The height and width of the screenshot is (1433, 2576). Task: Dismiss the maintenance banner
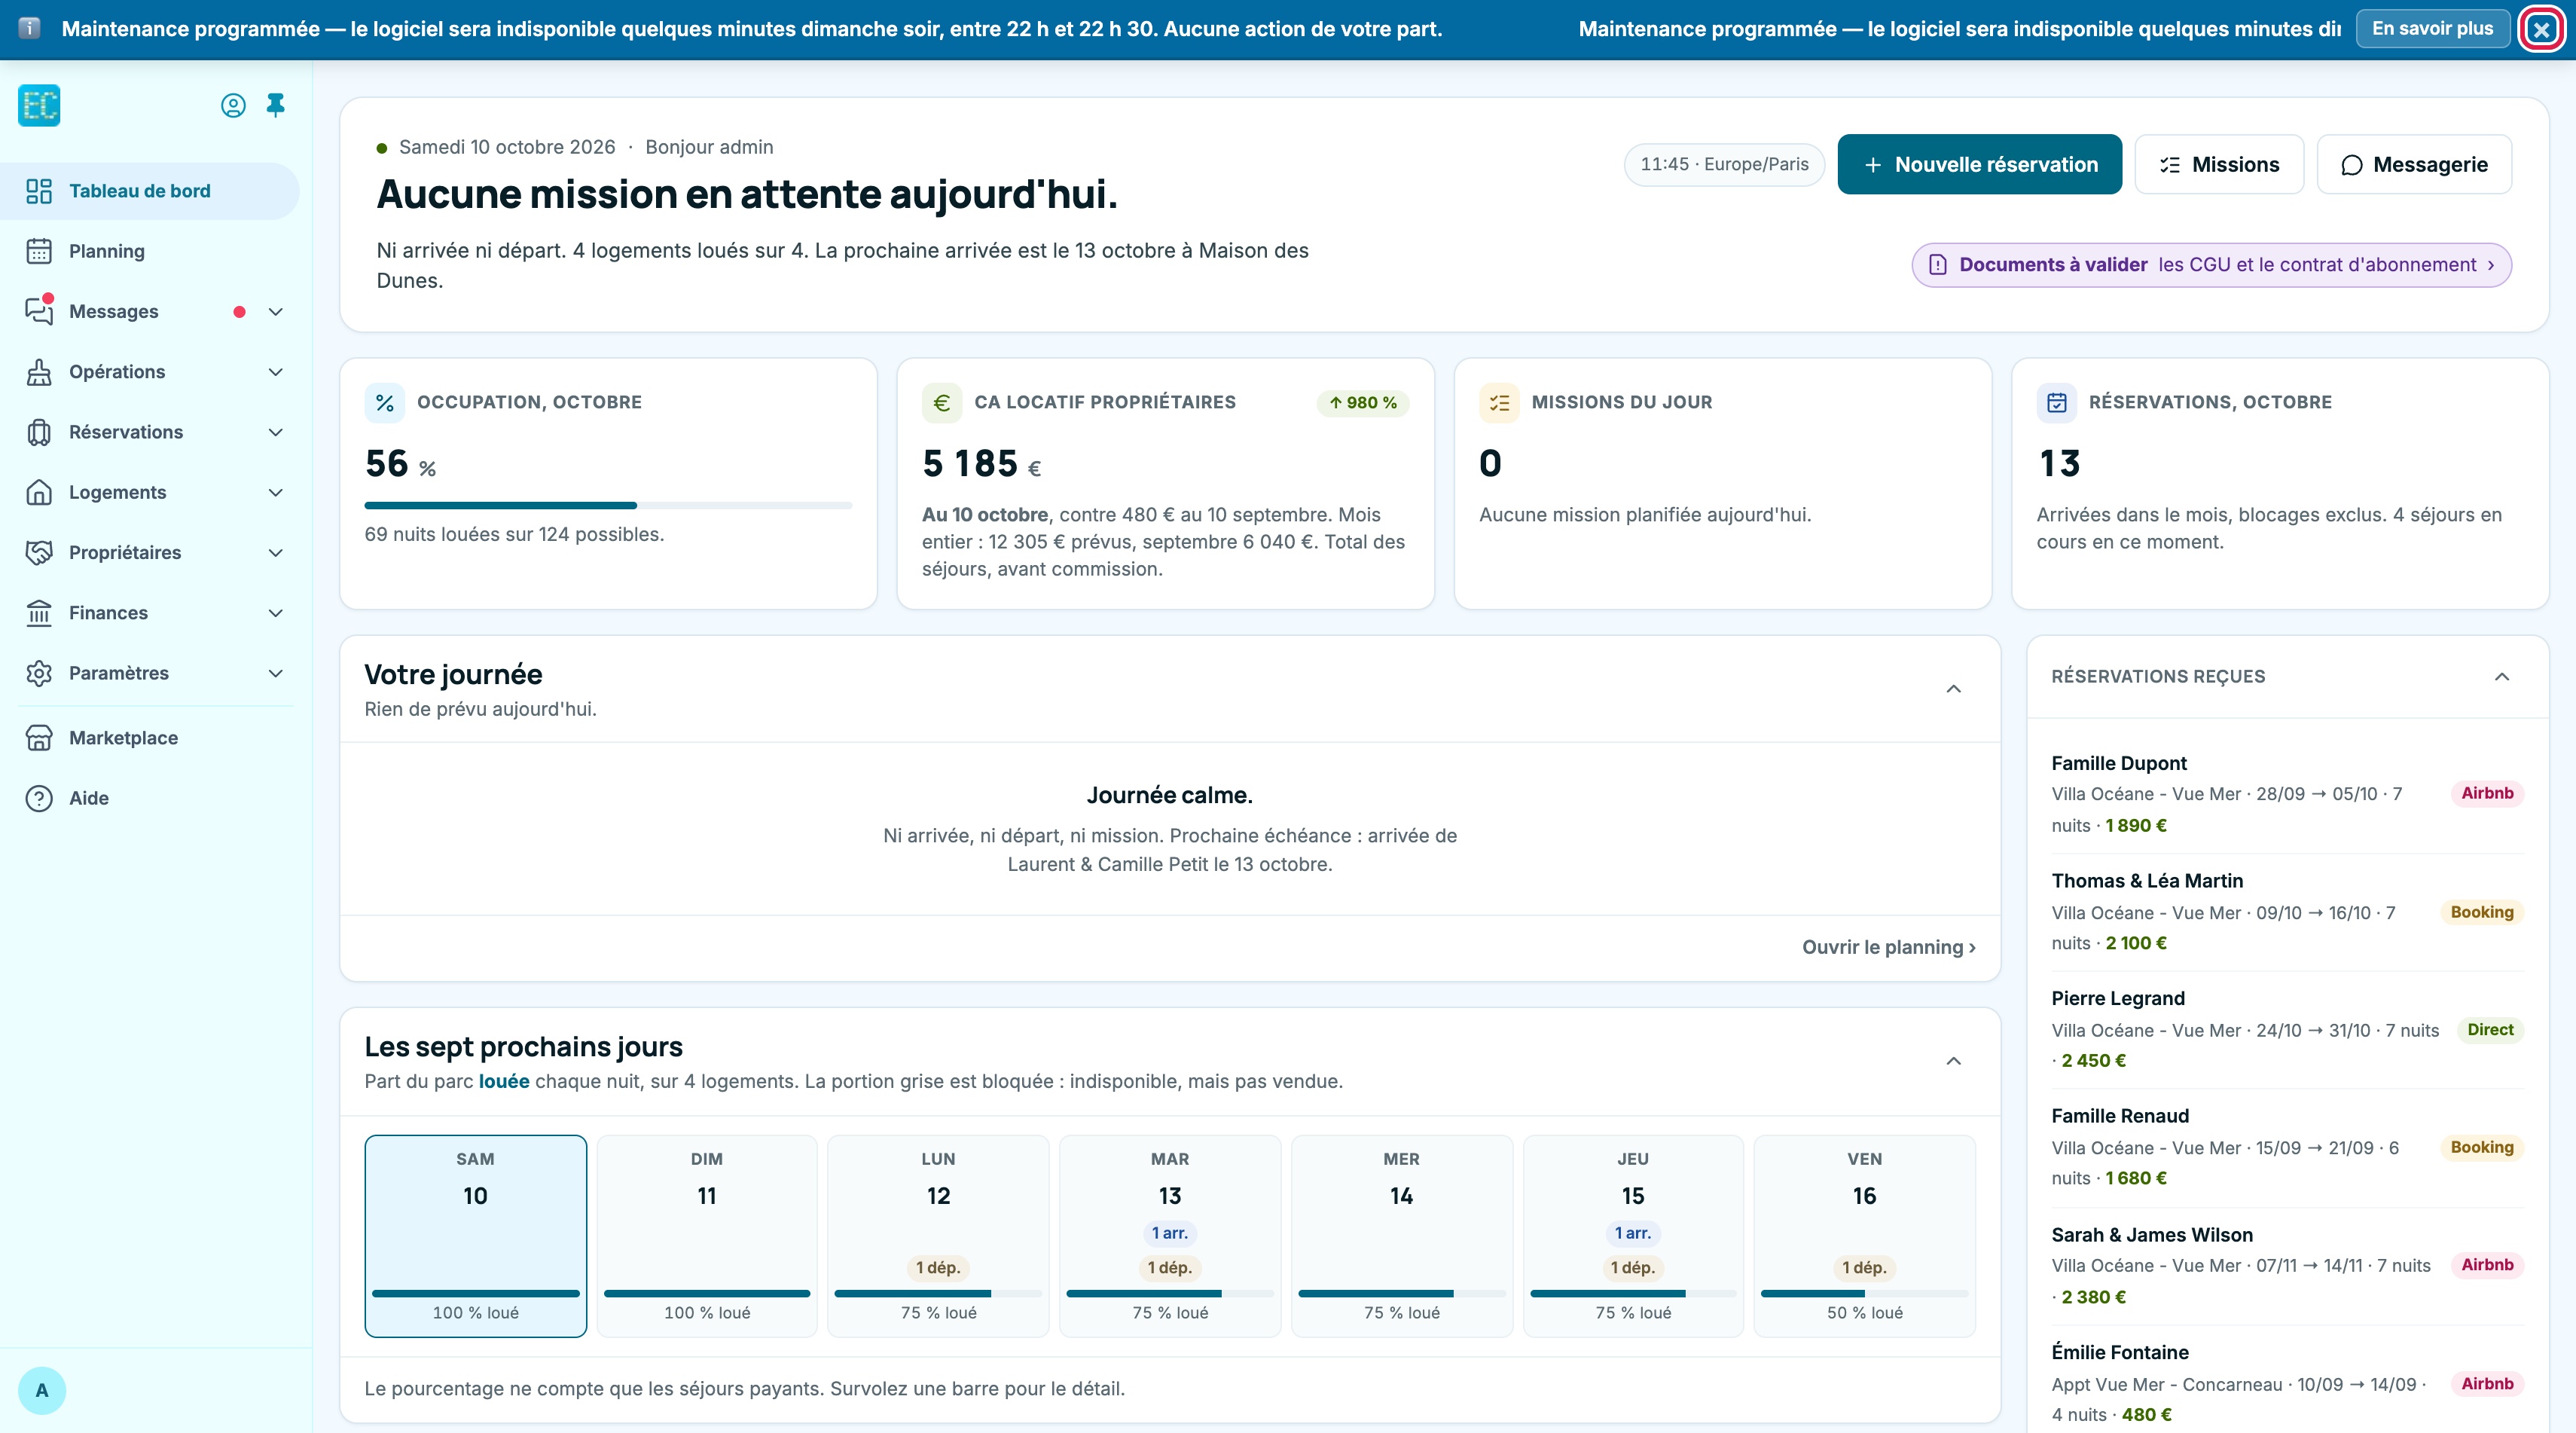click(x=2541, y=29)
